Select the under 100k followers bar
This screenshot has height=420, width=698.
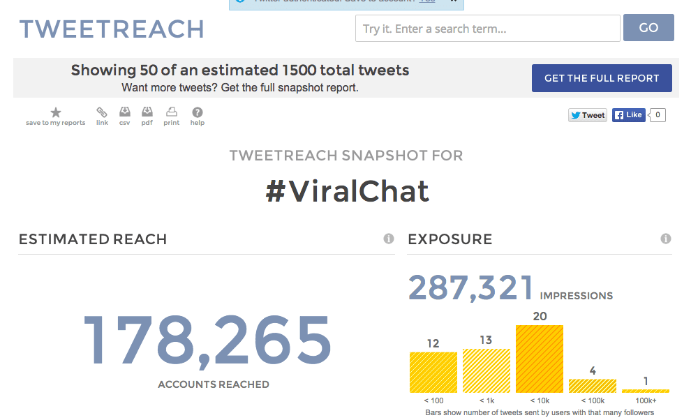593,385
